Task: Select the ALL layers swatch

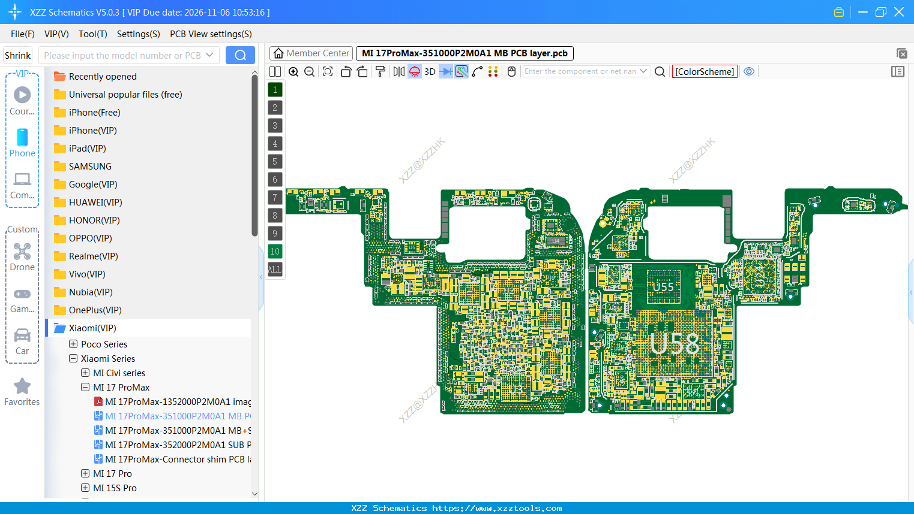Action: [x=275, y=270]
